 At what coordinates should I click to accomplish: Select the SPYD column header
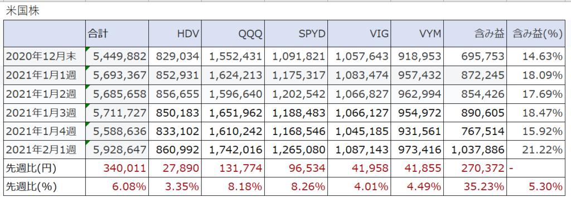coord(296,34)
